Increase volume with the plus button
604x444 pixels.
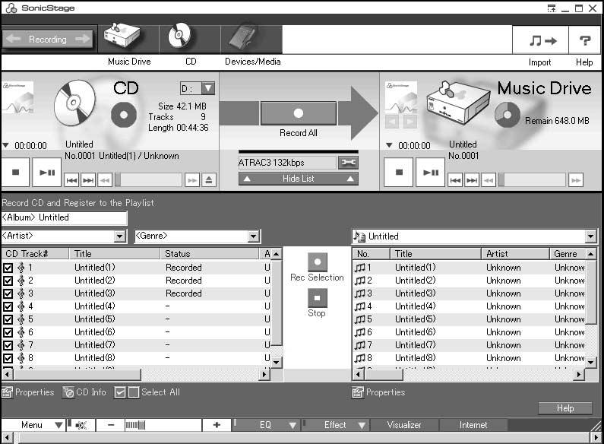217,425
